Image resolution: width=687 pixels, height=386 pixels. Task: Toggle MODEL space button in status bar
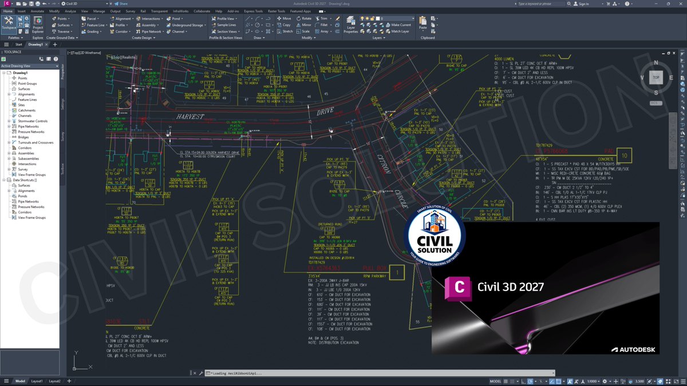(496, 381)
